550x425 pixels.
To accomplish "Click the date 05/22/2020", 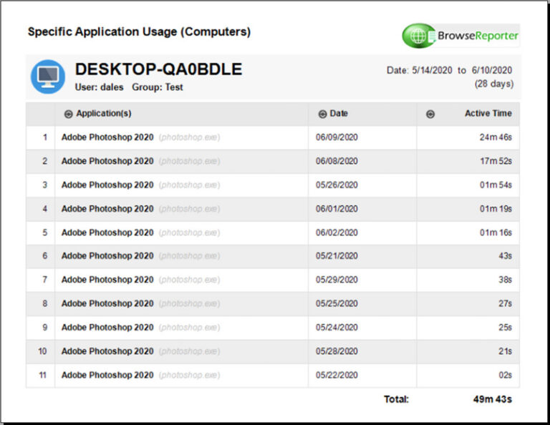I will tap(337, 375).
